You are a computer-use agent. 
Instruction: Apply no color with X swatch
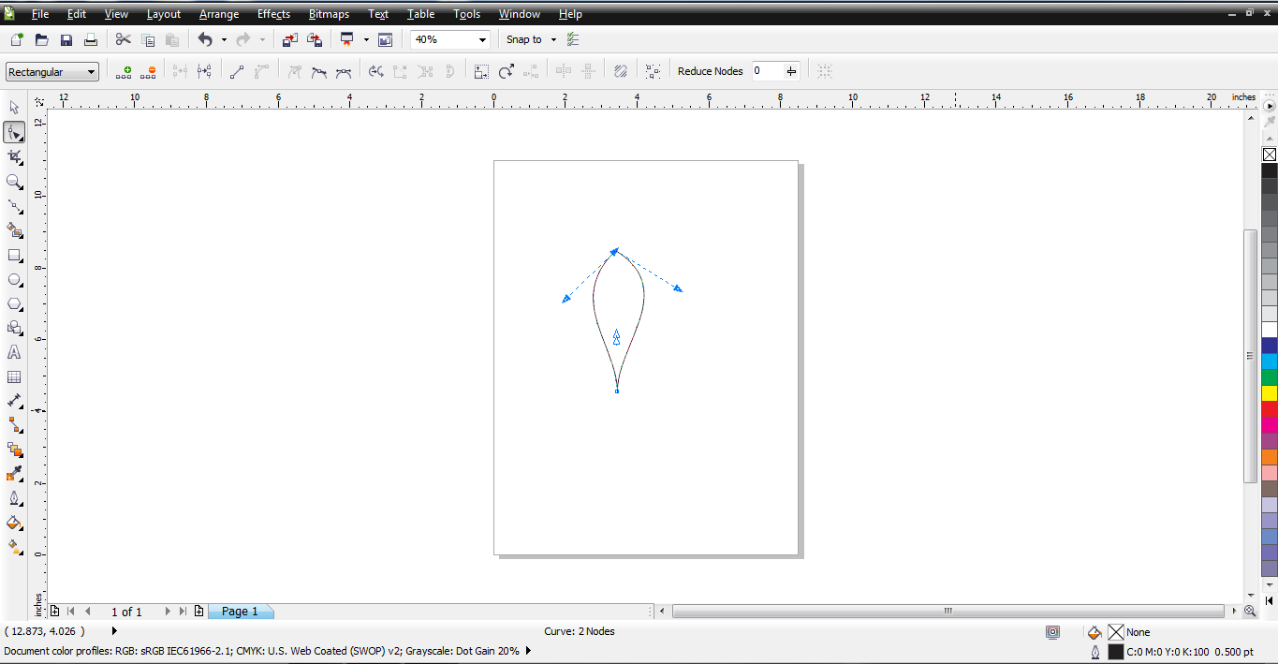pos(1270,155)
